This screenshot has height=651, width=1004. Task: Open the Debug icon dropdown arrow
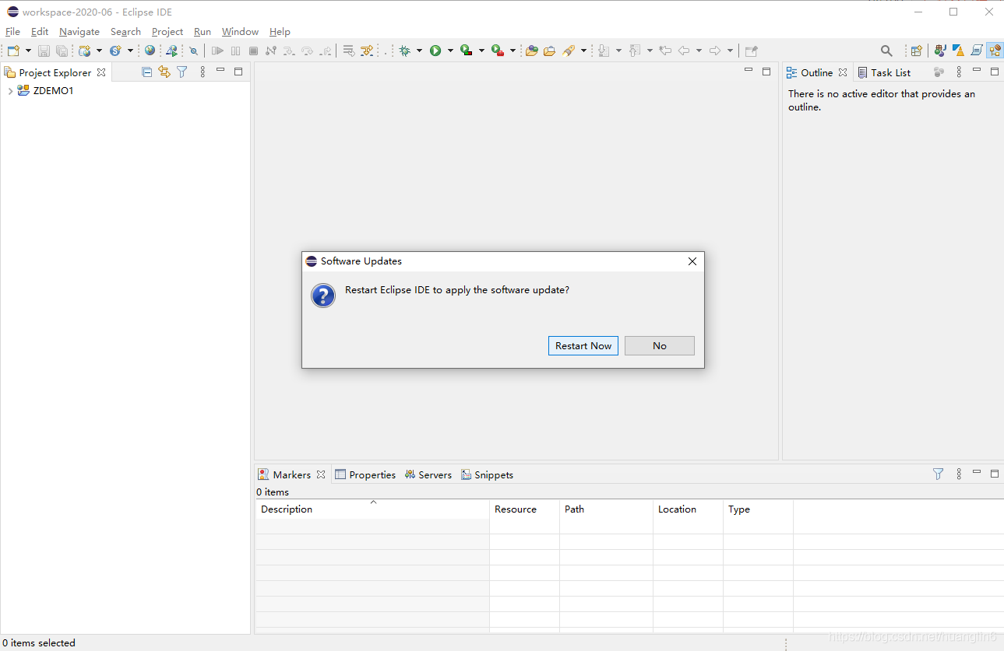pos(419,51)
